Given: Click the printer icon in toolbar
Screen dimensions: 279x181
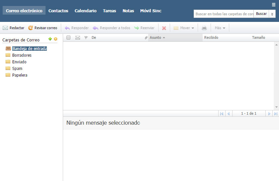Looking at the screenshot, I should coord(204,28).
